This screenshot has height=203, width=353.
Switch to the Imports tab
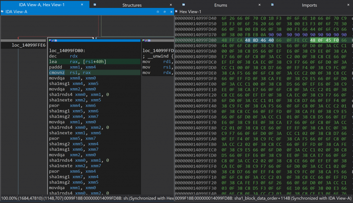[x=309, y=5]
